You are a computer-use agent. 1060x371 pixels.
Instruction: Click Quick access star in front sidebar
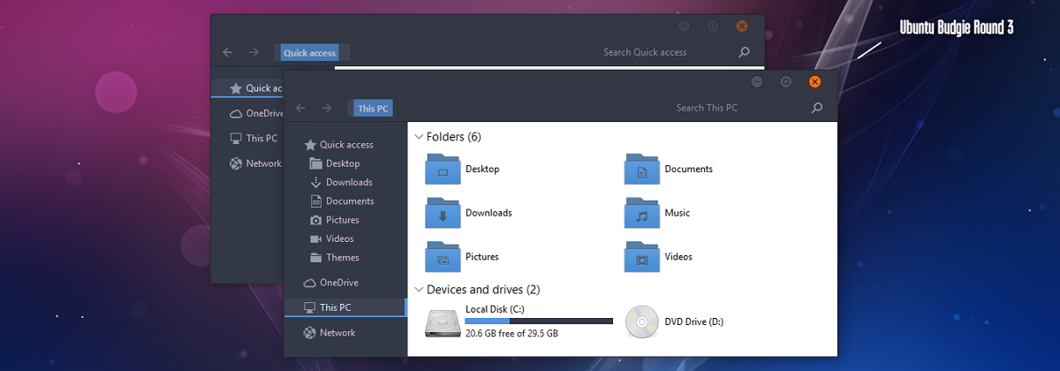(x=310, y=145)
